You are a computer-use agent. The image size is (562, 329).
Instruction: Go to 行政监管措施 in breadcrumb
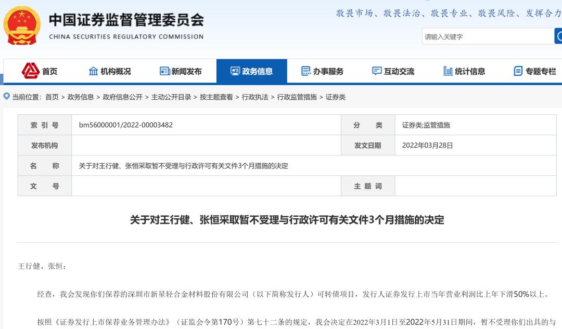coord(297,97)
